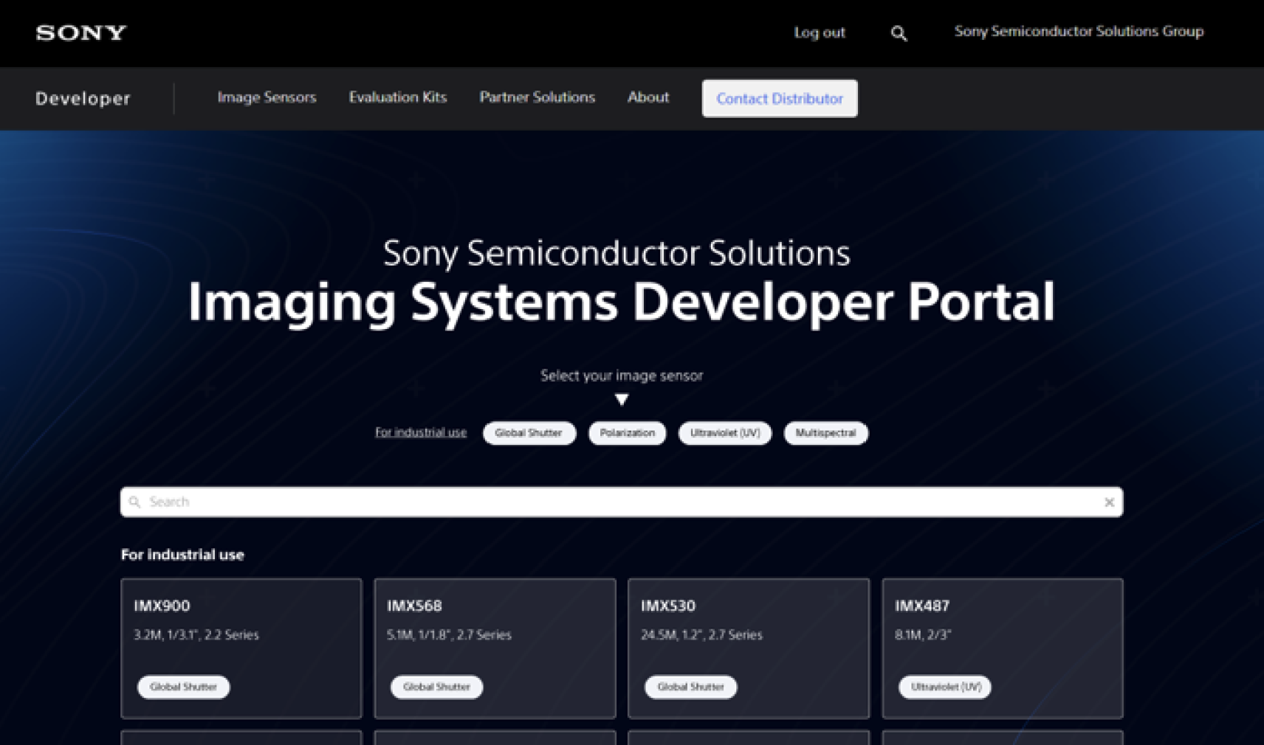Click Ultraviolet (UV) tag on IMX487 card
The width and height of the screenshot is (1264, 745).
945,687
